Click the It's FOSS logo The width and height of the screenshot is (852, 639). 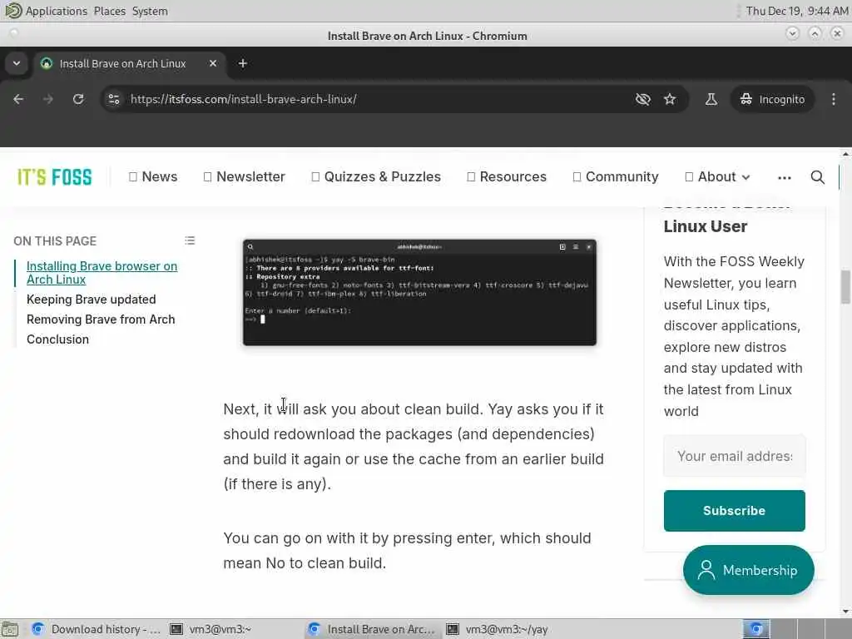[x=54, y=177]
